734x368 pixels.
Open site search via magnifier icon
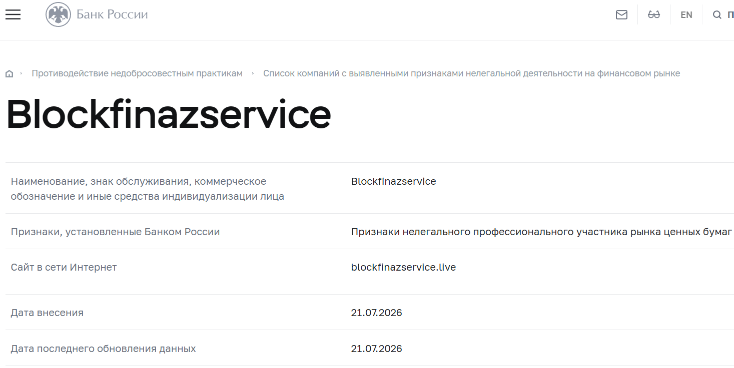coord(717,15)
